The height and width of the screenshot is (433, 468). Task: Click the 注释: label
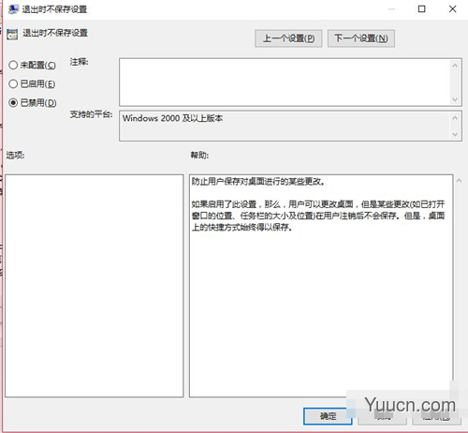[x=79, y=62]
